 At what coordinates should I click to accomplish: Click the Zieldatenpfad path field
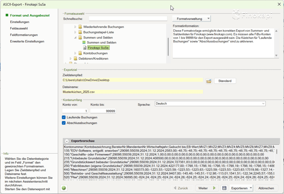[x=132, y=80]
